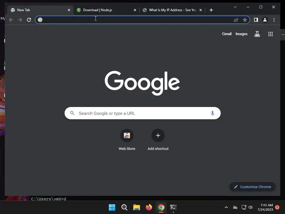Open the Web Store shortcut
This screenshot has width=285, height=214.
127,140
